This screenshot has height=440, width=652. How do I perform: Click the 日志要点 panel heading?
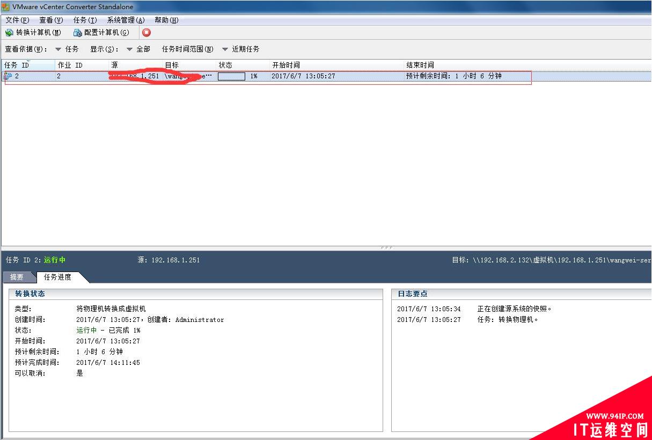coord(413,294)
